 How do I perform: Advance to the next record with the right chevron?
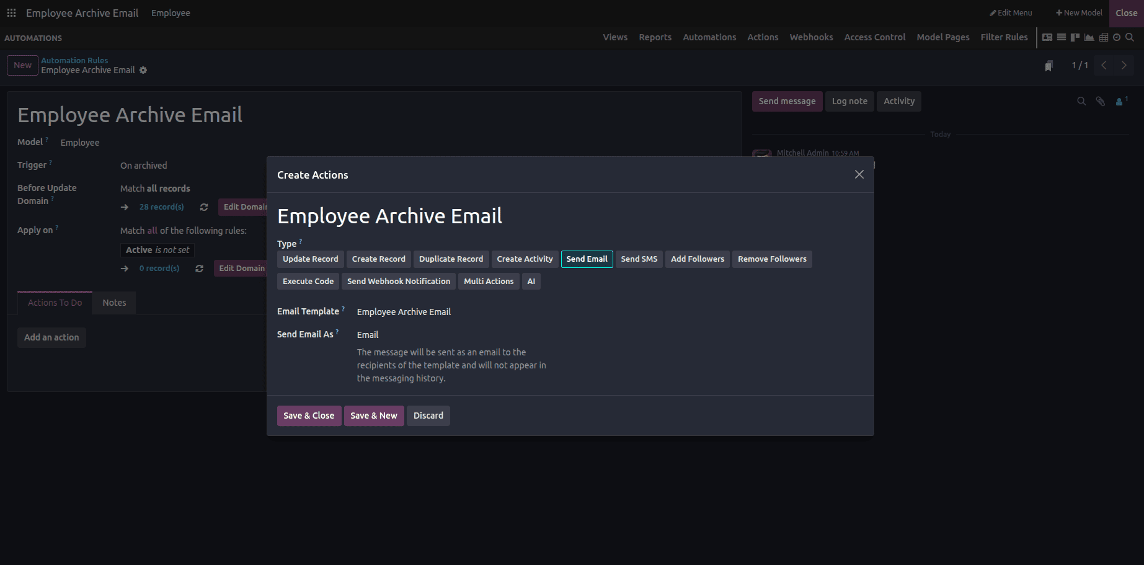coord(1124,65)
